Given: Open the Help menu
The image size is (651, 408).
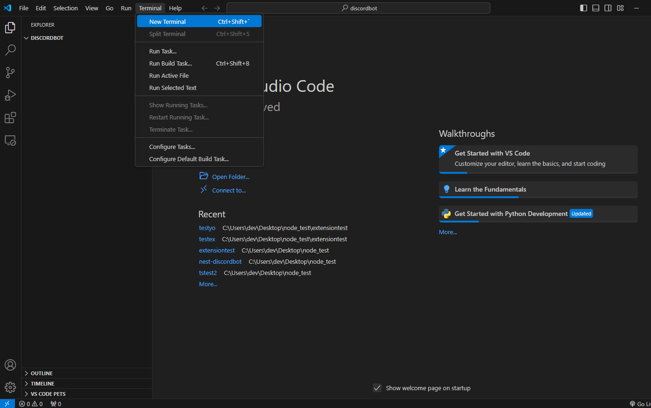Looking at the screenshot, I should coord(175,8).
